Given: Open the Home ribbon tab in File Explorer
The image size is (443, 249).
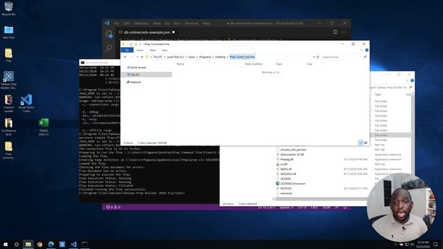Looking at the screenshot, I should (140, 50).
